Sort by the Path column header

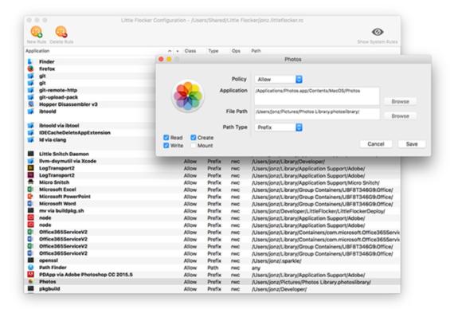coord(256,51)
